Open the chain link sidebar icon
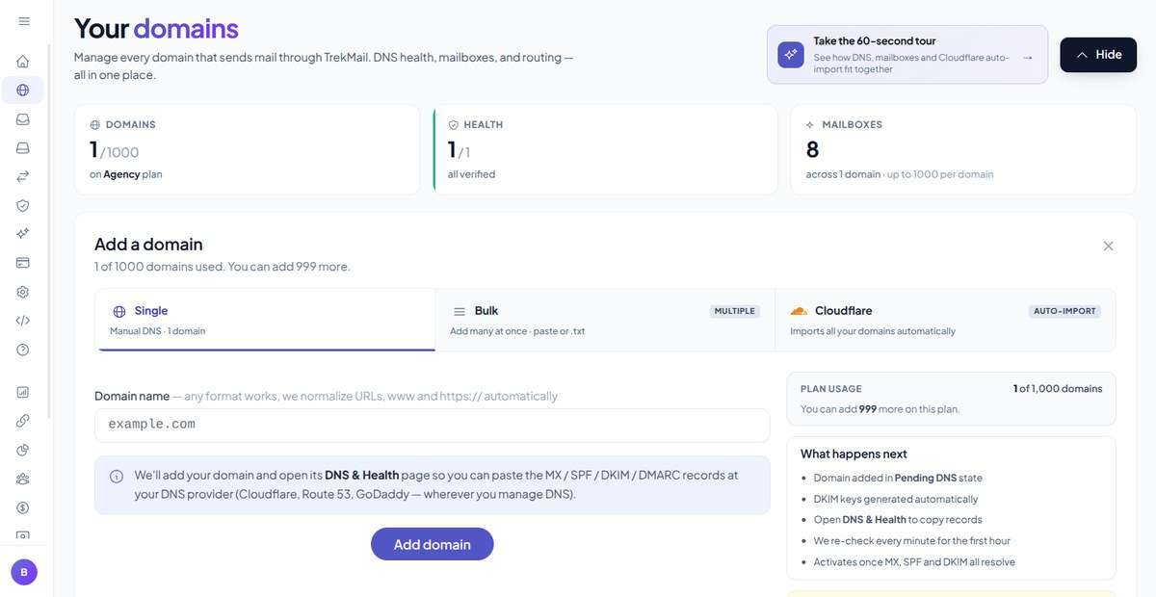1156x597 pixels. pyautogui.click(x=23, y=421)
